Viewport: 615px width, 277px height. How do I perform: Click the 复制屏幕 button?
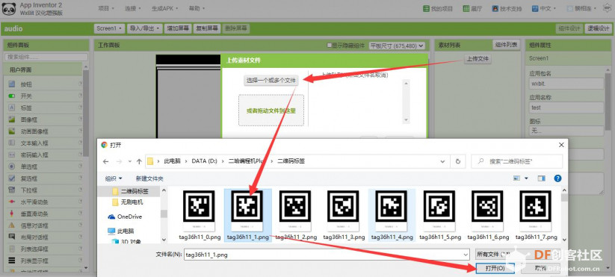(207, 28)
